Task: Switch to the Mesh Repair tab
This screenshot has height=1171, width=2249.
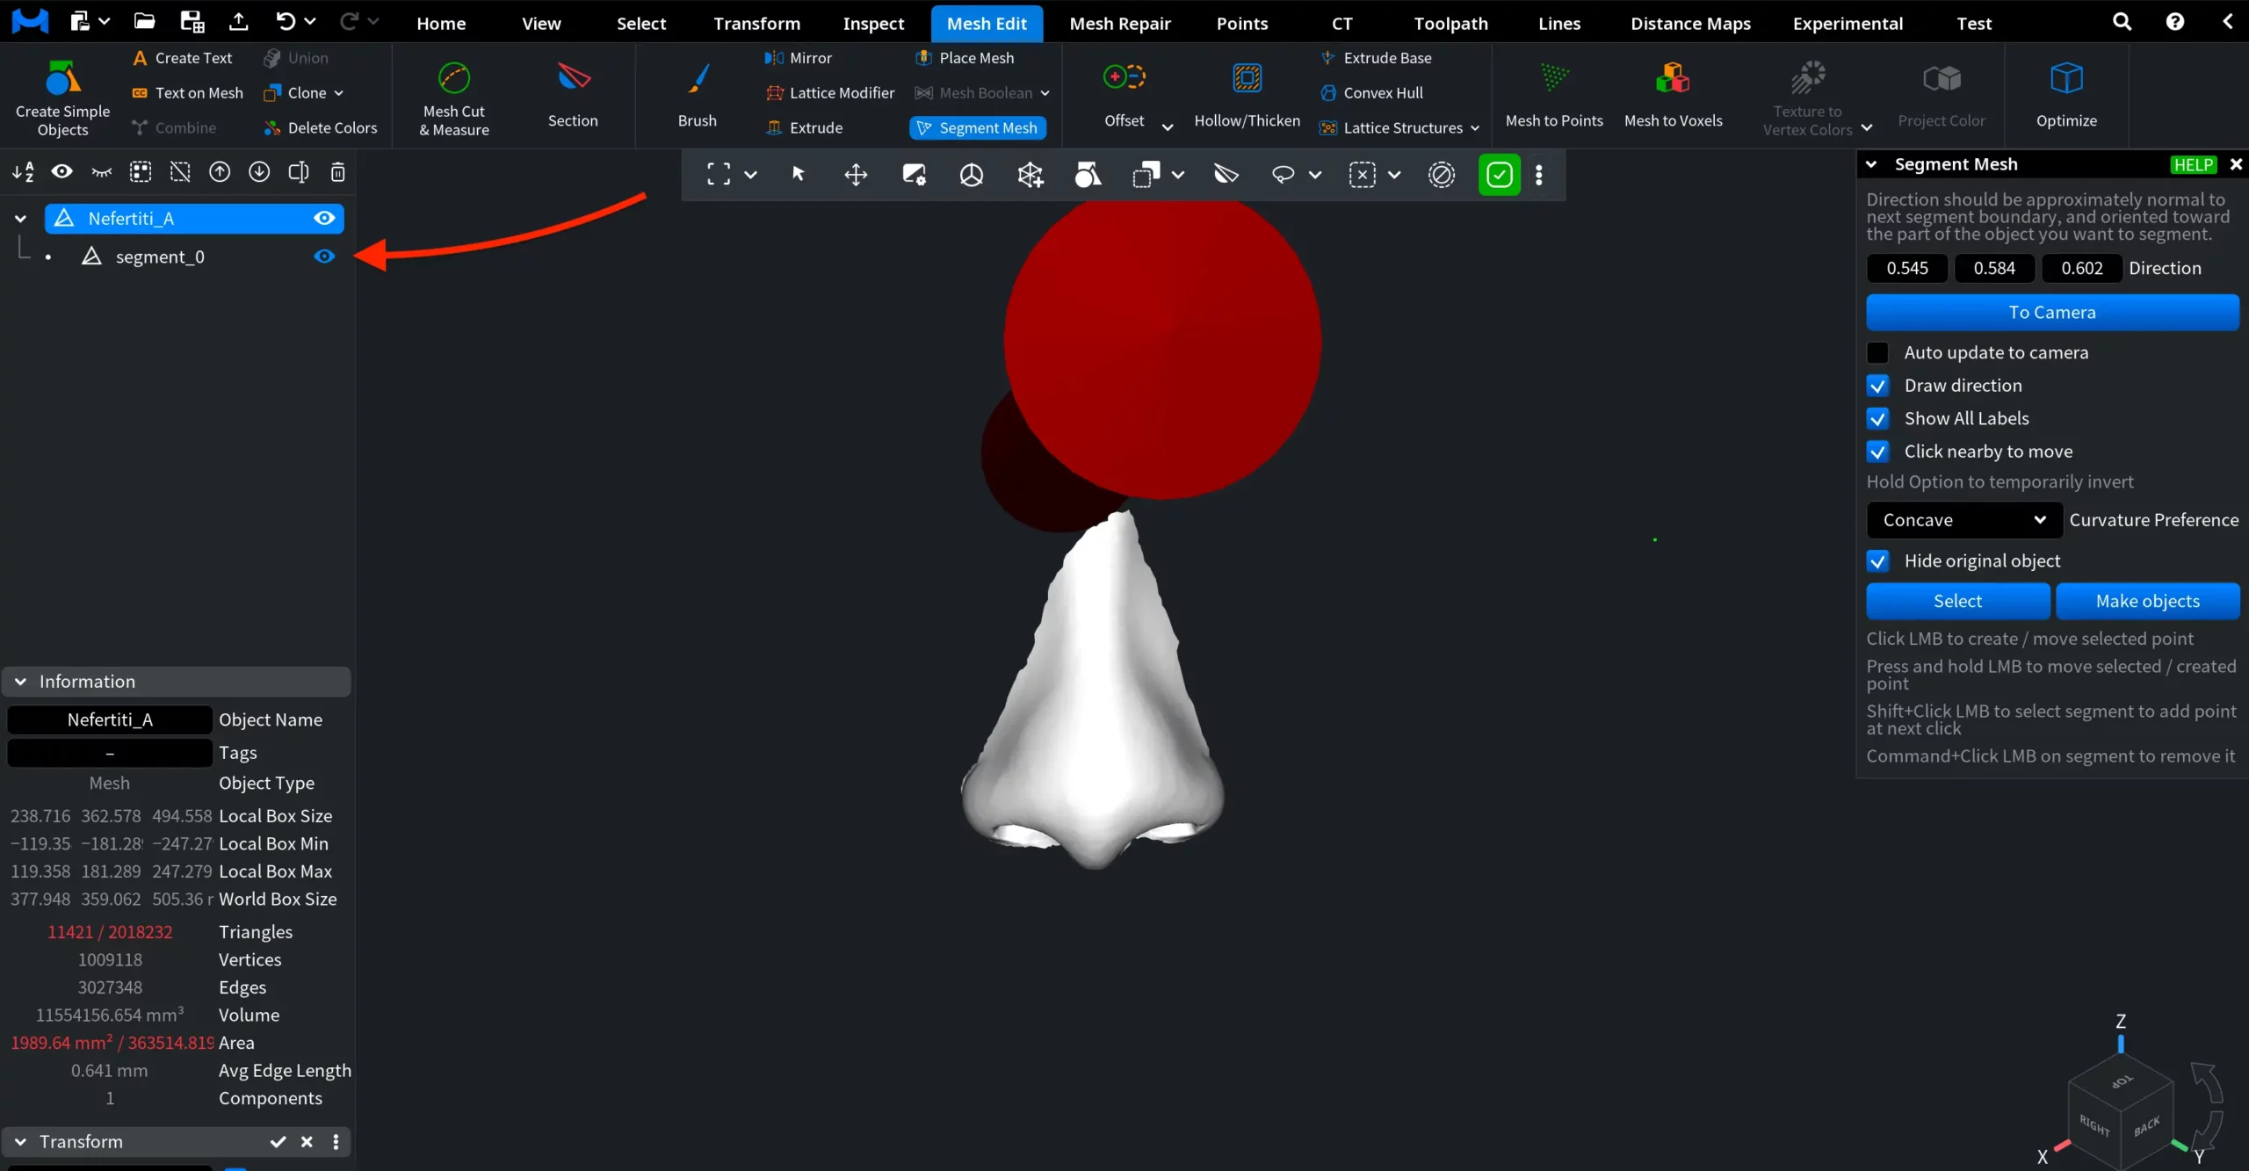Action: (x=1120, y=23)
